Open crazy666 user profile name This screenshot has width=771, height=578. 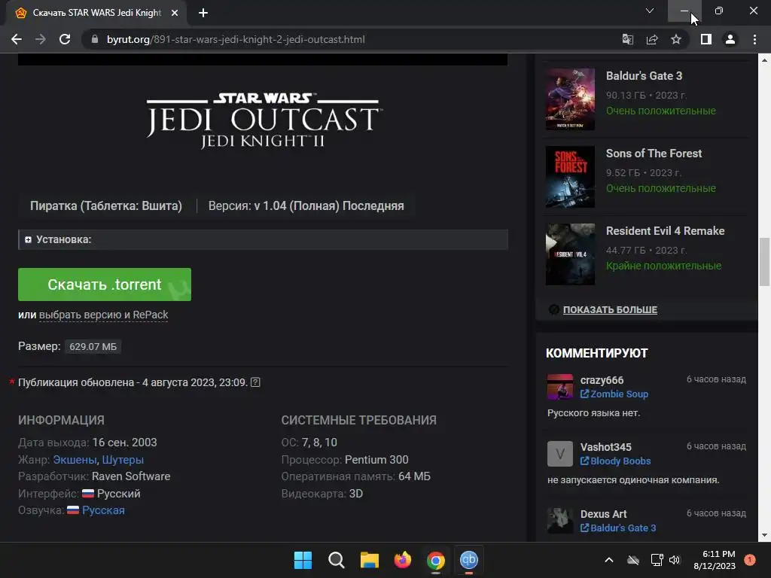(602, 380)
